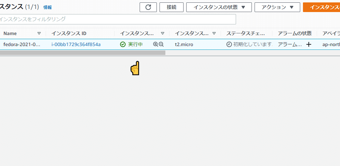Select the fedora-2021-0… name cell
Screen dimensions: 340x166
(x=22, y=45)
